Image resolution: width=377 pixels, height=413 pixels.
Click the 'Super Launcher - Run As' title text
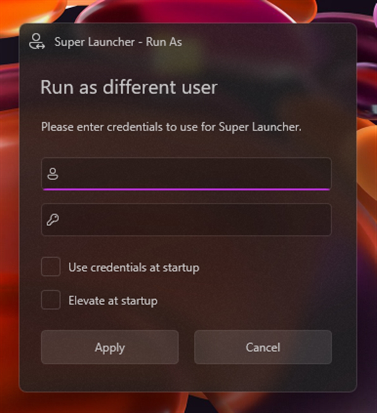(x=118, y=42)
